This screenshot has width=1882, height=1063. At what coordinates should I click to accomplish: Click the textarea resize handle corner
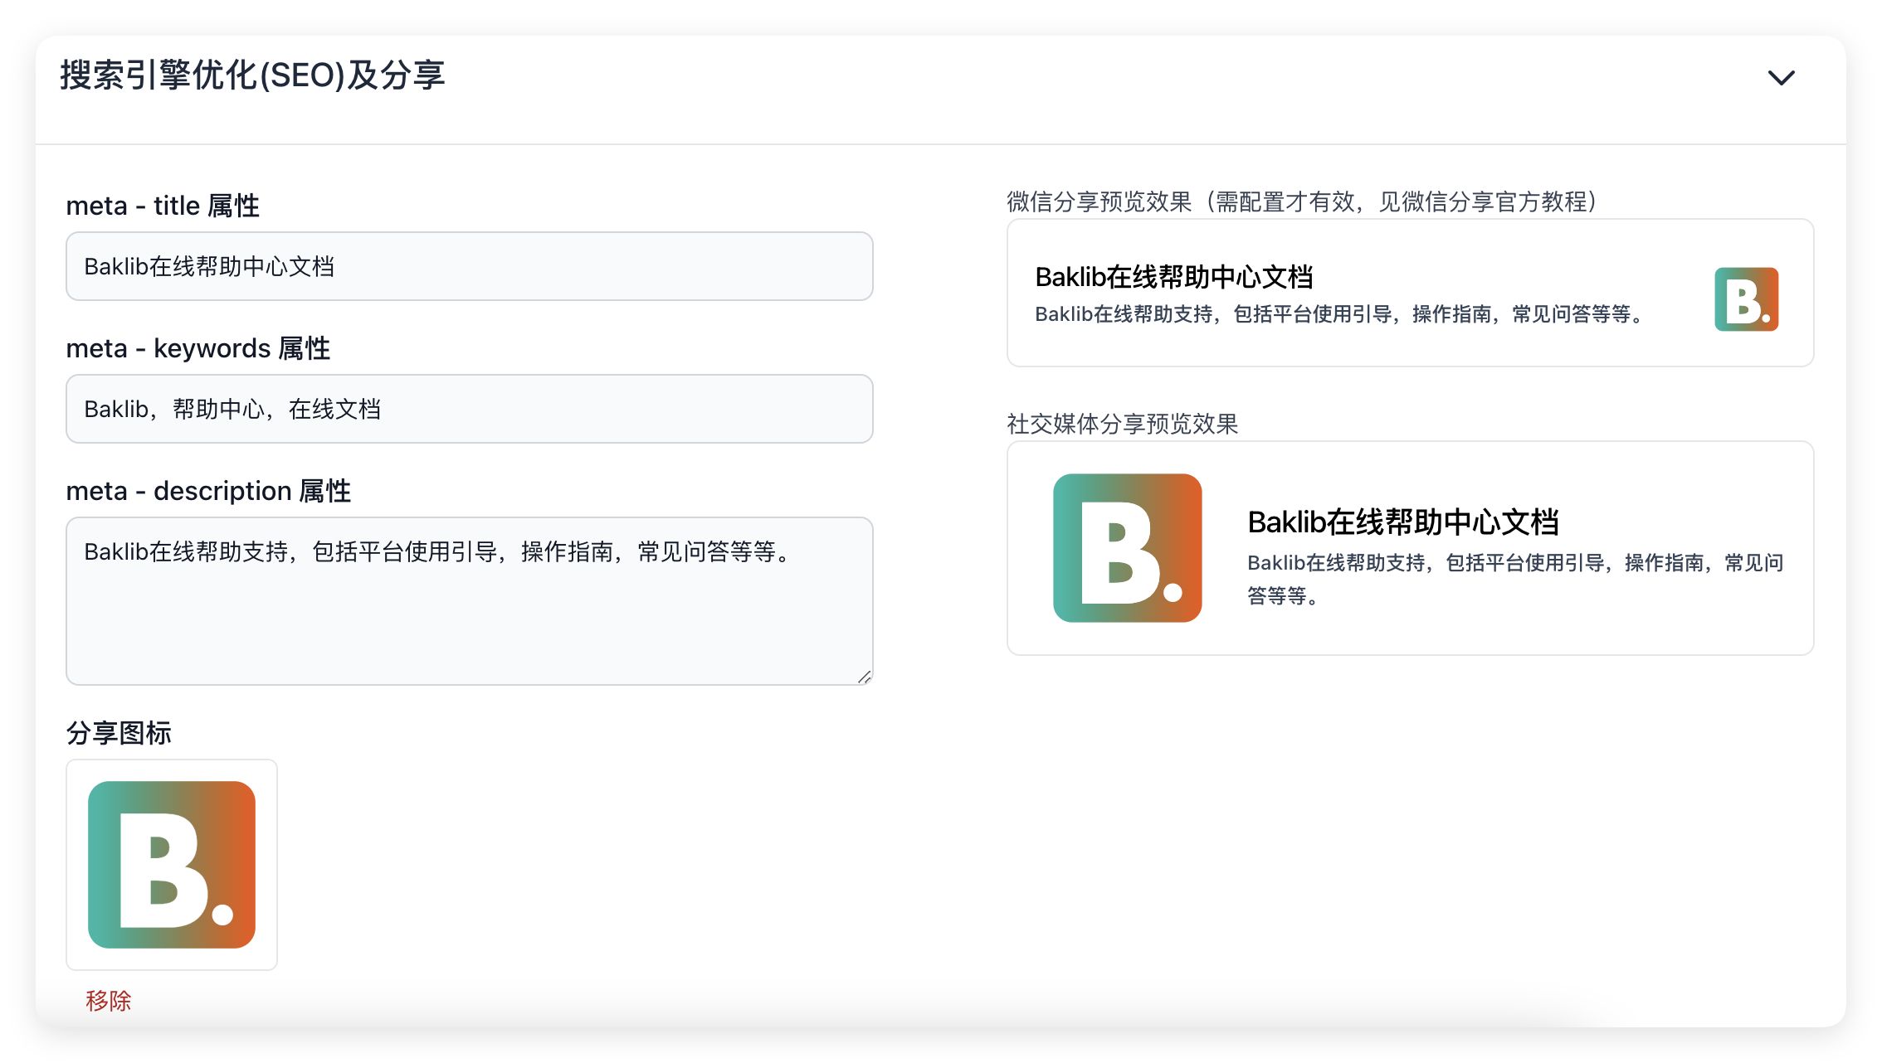click(x=864, y=677)
